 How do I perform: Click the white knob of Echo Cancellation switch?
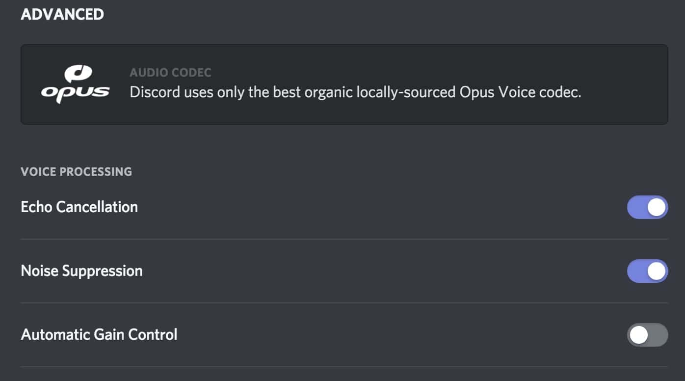coord(657,207)
